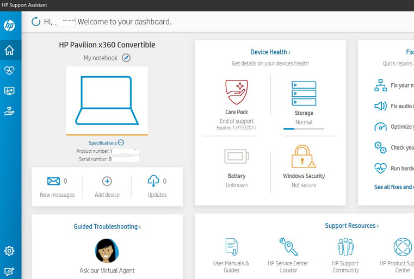414x279 pixels.
Task: Click the laptop device image
Action: [107, 100]
